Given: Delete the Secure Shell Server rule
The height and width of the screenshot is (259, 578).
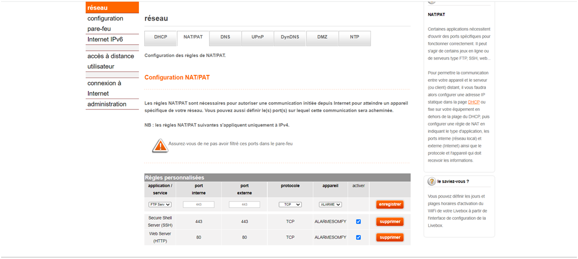Looking at the screenshot, I should coord(389,221).
